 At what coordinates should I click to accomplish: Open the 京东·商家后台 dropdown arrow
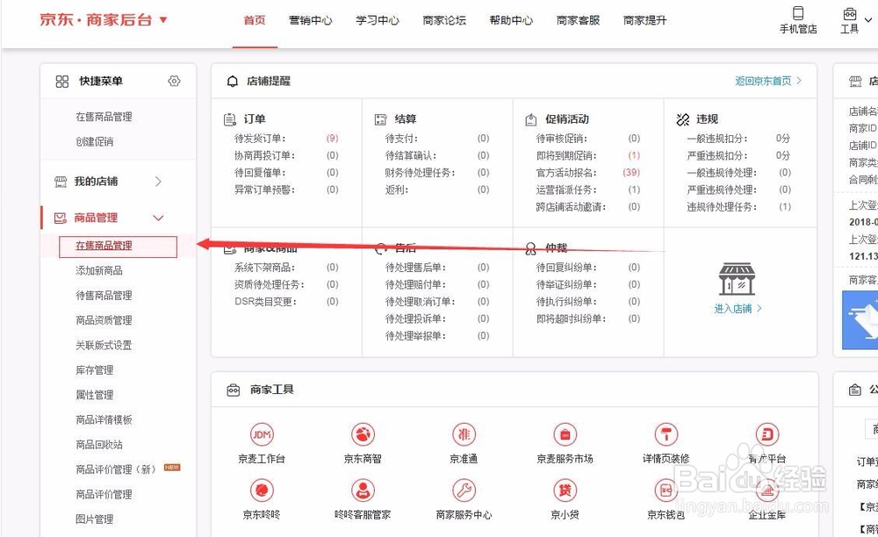point(163,20)
